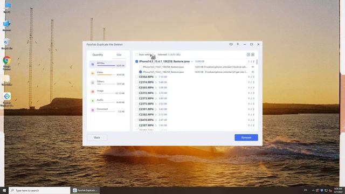
Task: Expand the C2382.MP4 group arrow
Action: [156, 115]
